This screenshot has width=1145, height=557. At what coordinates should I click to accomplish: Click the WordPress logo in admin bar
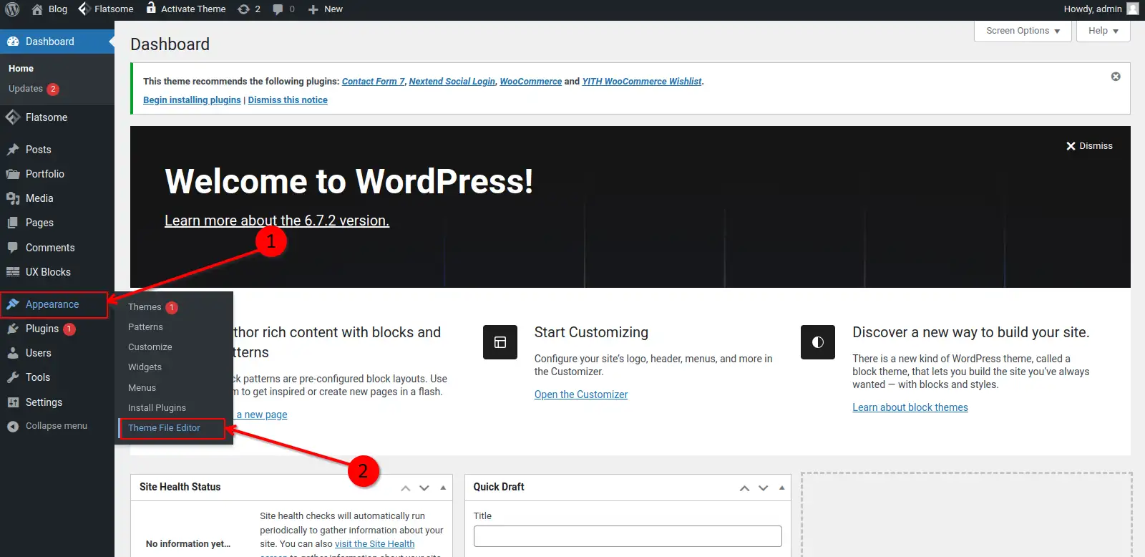(x=12, y=9)
